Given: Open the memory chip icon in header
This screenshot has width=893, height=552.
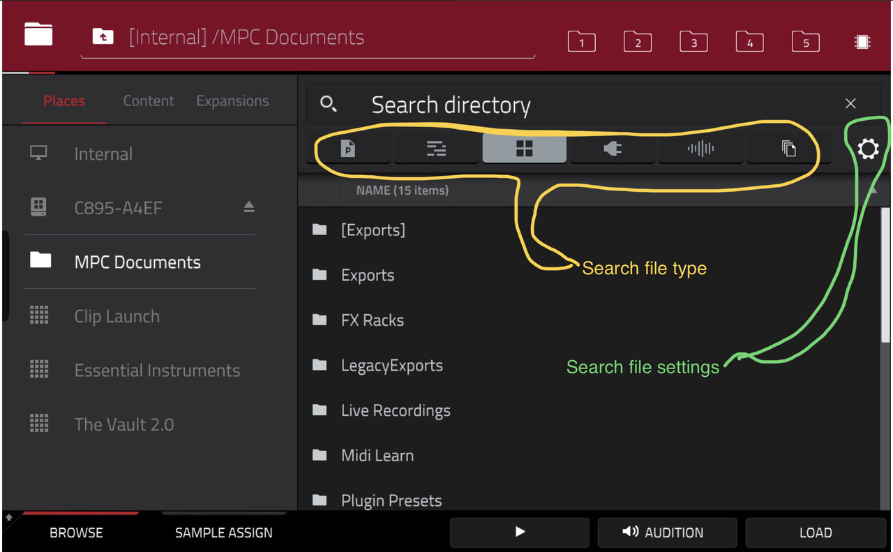Looking at the screenshot, I should [x=862, y=42].
